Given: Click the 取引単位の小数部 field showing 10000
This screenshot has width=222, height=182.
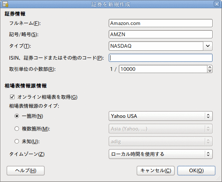Looking at the screenshot, I should pos(163,69).
